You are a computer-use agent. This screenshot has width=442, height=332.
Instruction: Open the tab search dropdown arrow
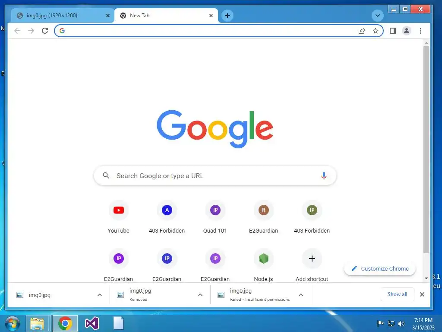click(x=377, y=16)
